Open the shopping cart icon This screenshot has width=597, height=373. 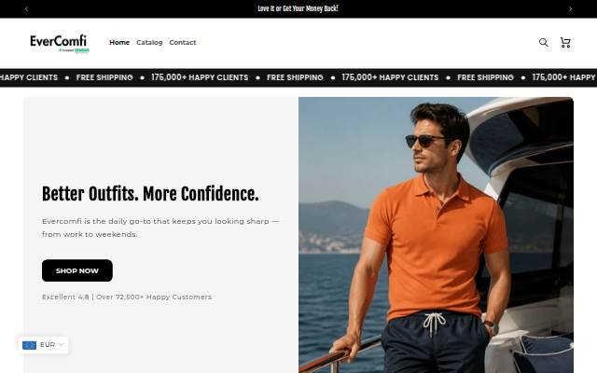click(565, 42)
